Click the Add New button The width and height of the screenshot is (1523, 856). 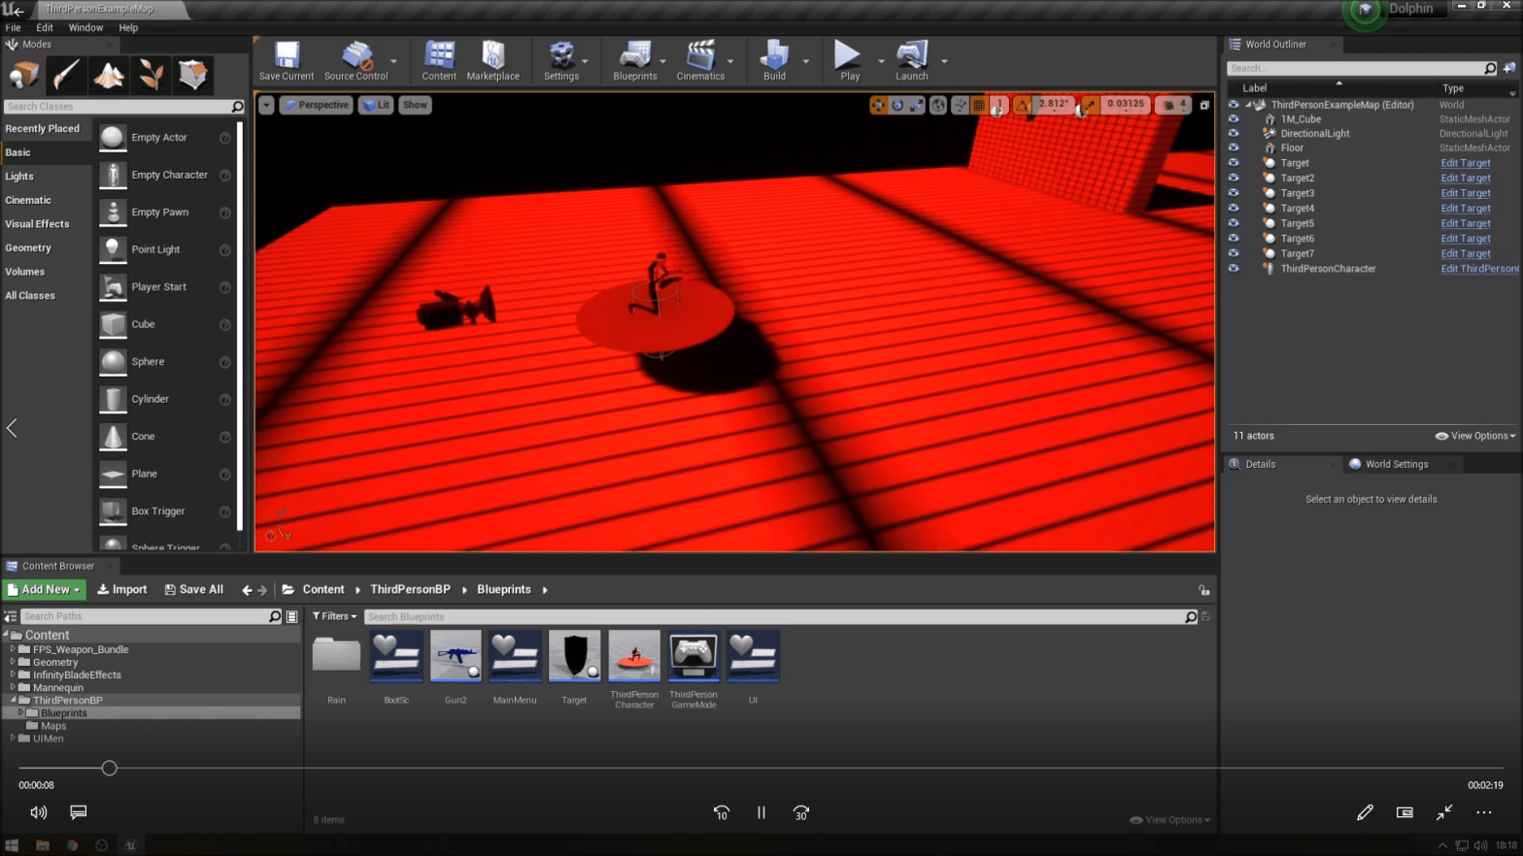tap(45, 589)
